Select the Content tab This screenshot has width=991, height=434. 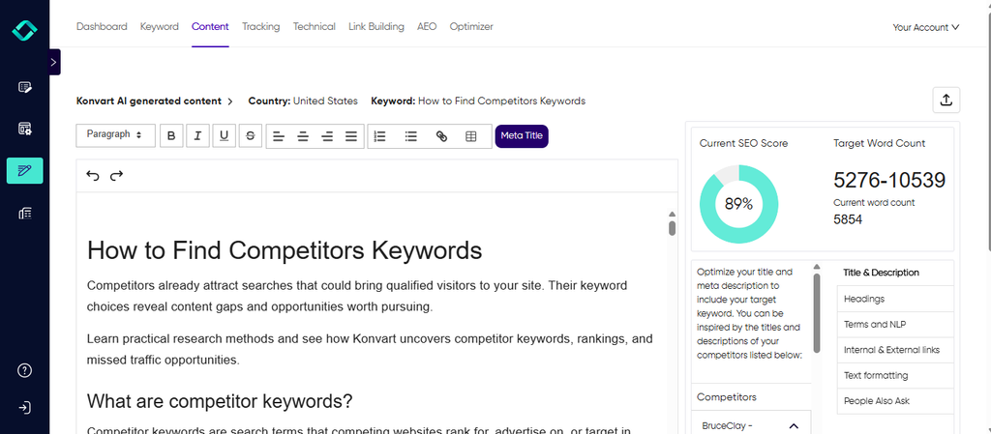click(x=210, y=26)
